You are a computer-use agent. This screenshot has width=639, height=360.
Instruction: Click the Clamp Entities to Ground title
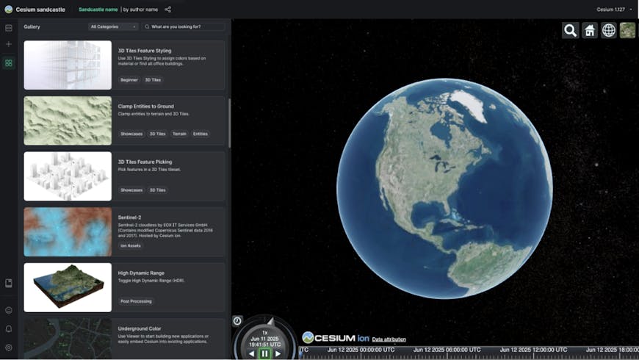[x=146, y=106]
